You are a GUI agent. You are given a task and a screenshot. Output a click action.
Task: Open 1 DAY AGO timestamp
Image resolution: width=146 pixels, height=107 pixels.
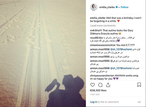tap(95, 94)
